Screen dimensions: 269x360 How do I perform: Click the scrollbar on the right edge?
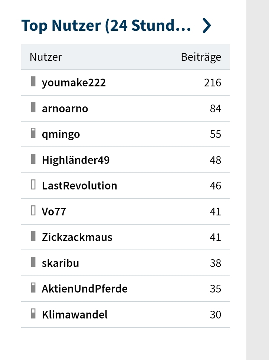(257, 180)
